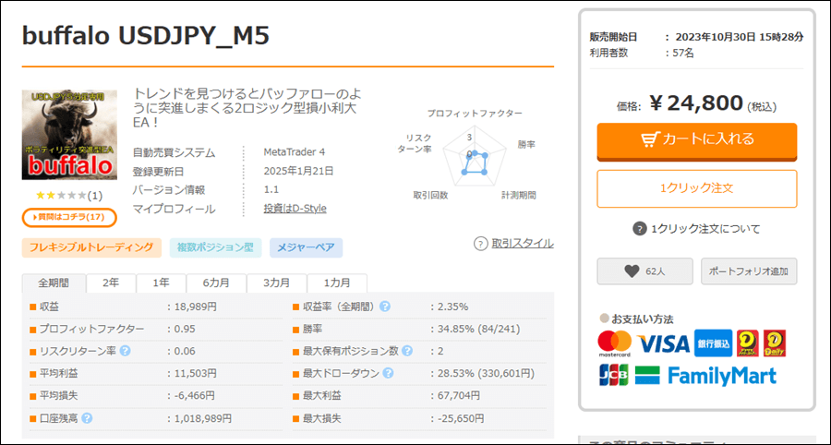This screenshot has height=445, width=831.
Task: Click the heart favorite icon
Action: [x=632, y=271]
